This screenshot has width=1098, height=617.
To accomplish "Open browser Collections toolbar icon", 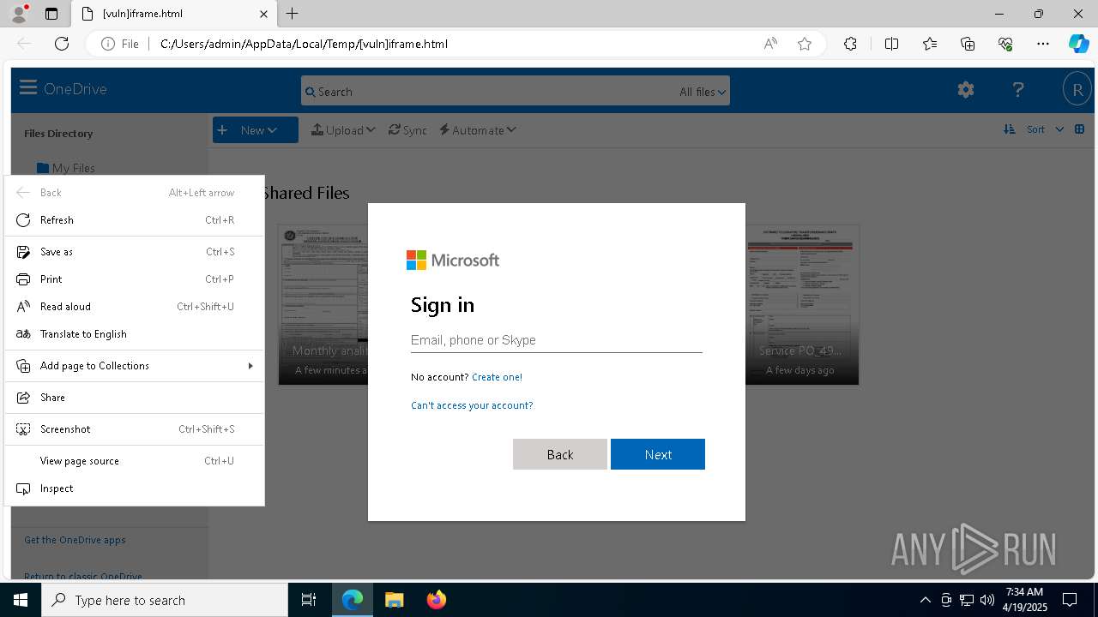I will pyautogui.click(x=968, y=44).
